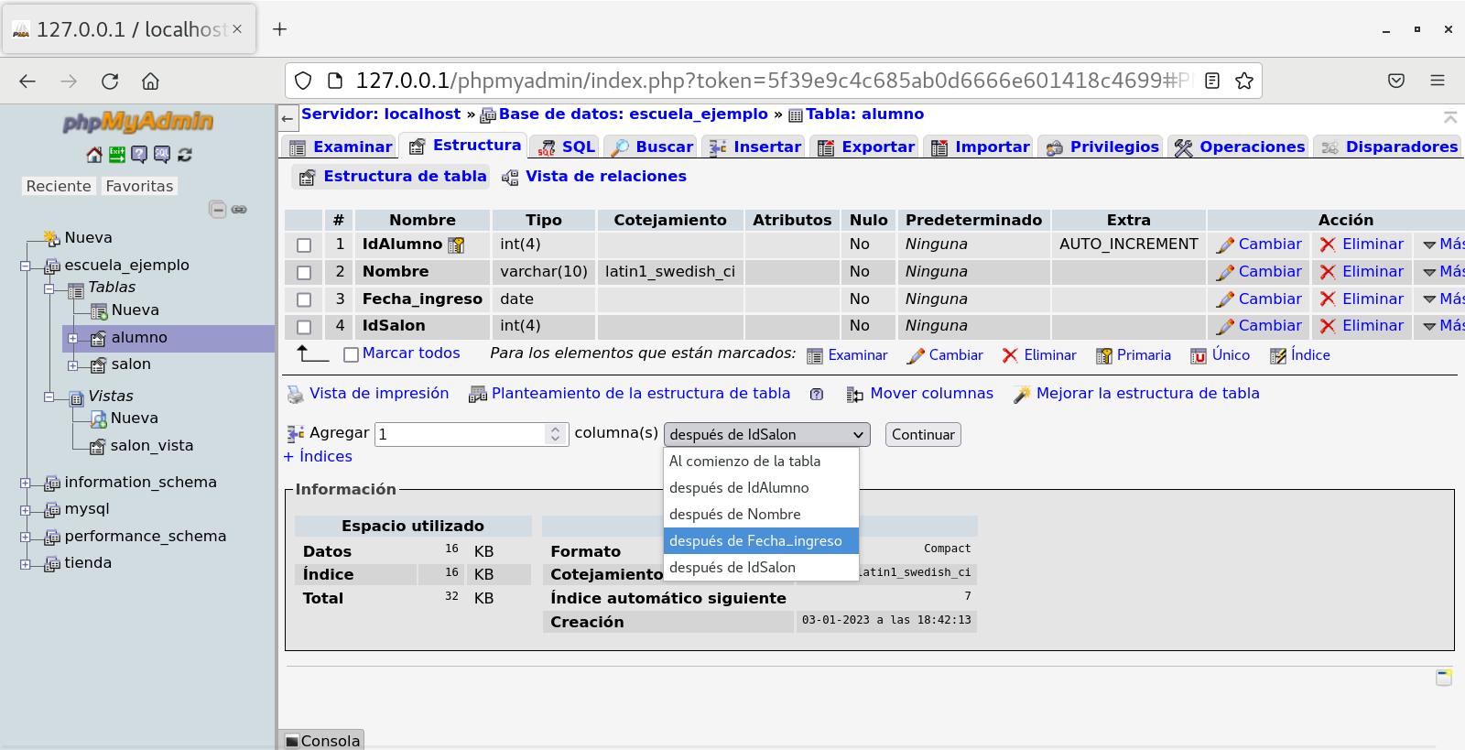Click the phpMyAdmin home icon

93,155
